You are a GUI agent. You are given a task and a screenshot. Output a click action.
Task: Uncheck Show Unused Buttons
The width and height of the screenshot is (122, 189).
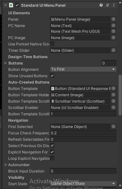click(52, 76)
